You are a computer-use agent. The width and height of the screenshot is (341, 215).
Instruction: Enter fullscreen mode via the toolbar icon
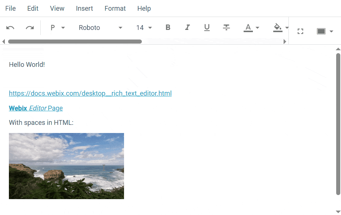(300, 31)
